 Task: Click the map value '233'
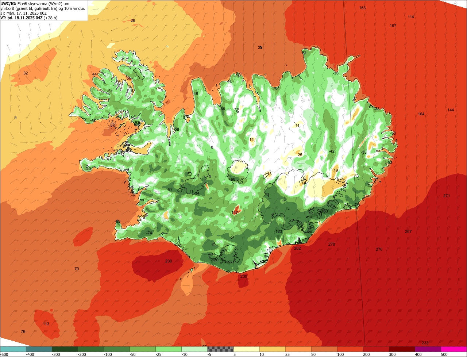(x=425, y=343)
